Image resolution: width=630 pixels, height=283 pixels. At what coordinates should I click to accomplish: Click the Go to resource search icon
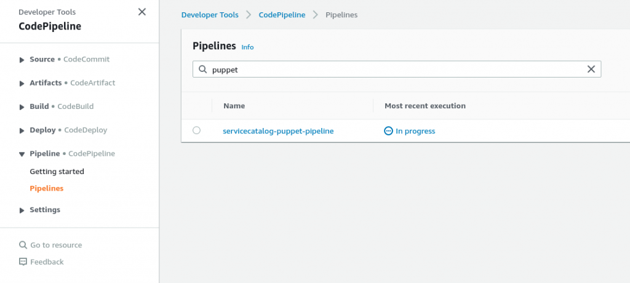pos(23,245)
